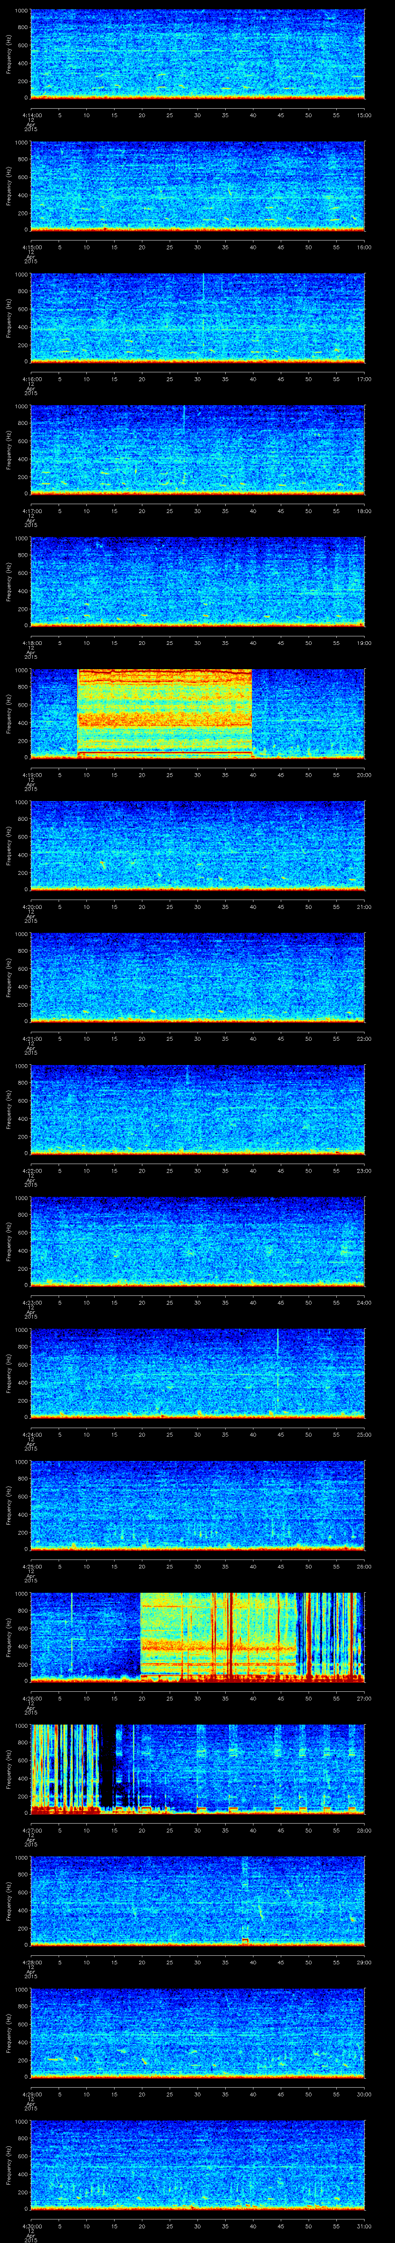Select the spectrogram panel starting at 4:21:00
The height and width of the screenshot is (2243, 395).
pyautogui.click(x=197, y=977)
